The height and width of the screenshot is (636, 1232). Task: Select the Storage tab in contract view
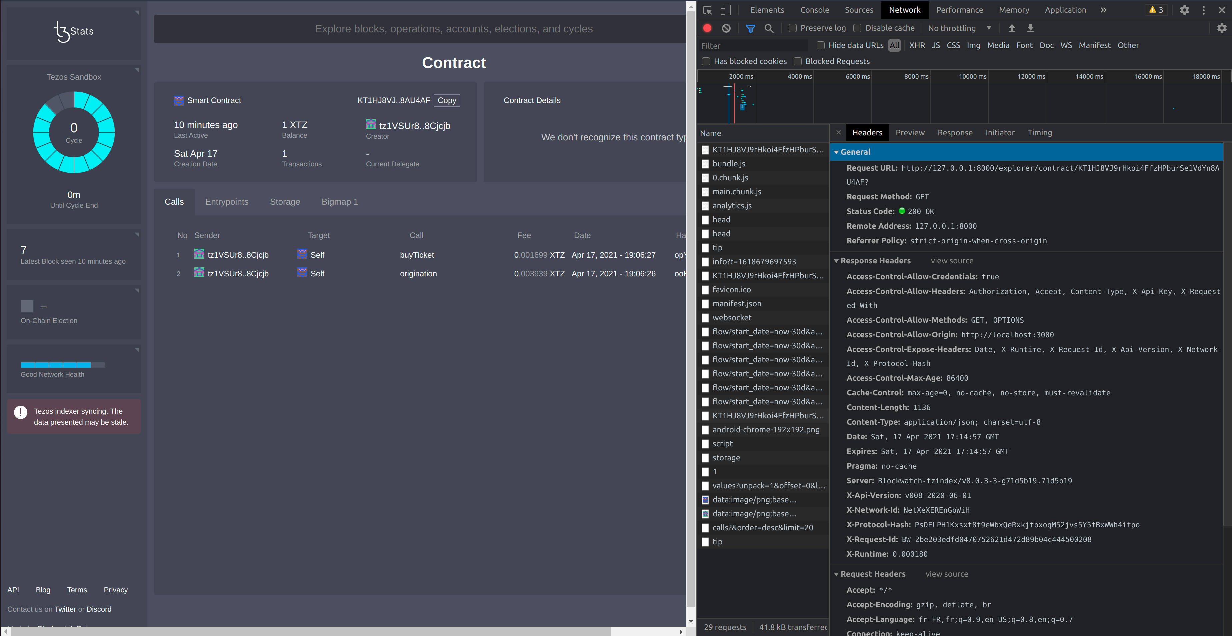coord(285,201)
